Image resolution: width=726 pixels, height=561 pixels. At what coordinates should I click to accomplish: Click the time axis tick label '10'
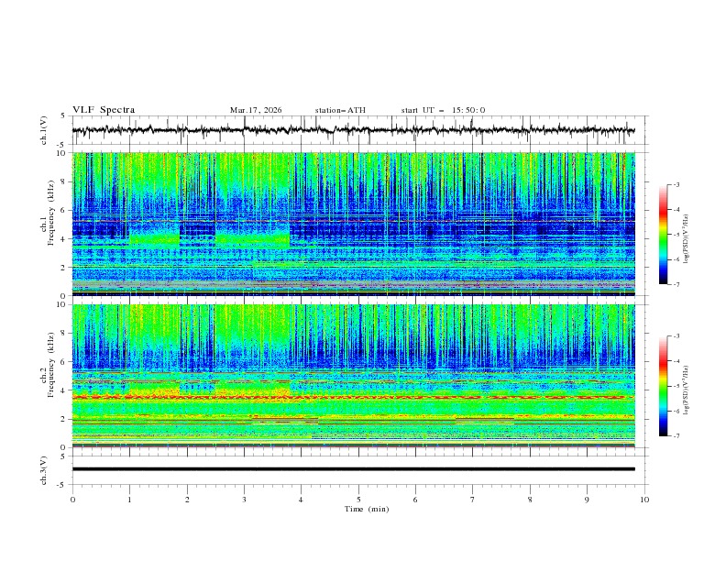[644, 500]
